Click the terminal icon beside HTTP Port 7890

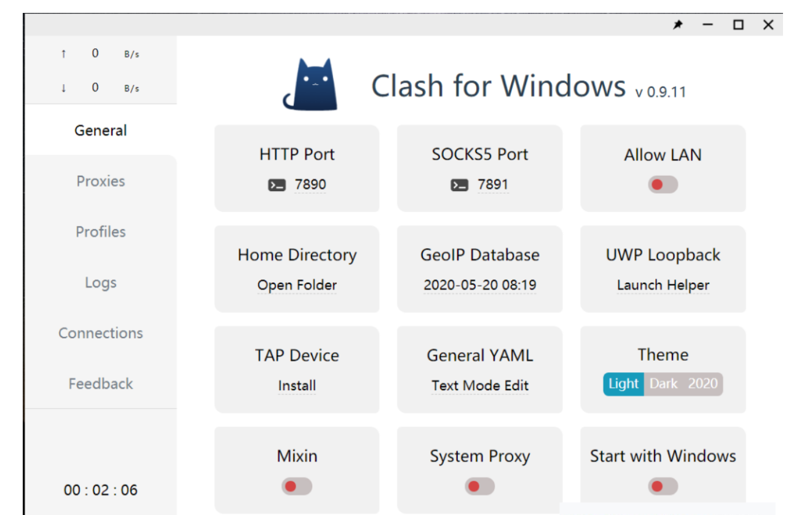[277, 185]
